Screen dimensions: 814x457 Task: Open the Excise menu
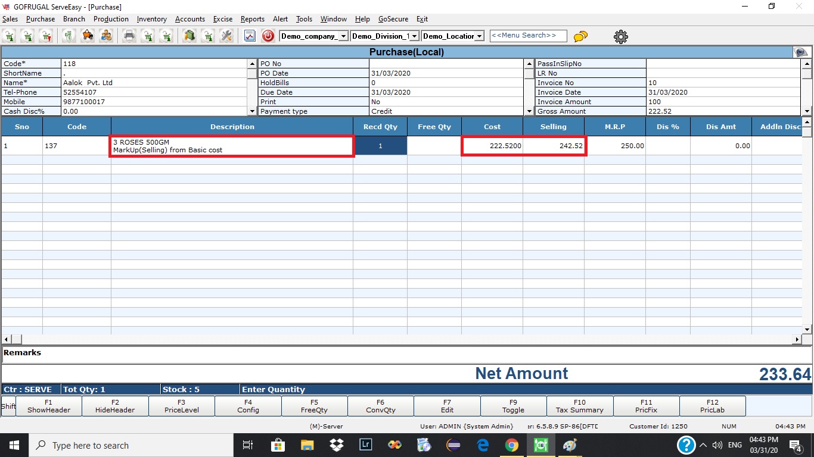(223, 19)
